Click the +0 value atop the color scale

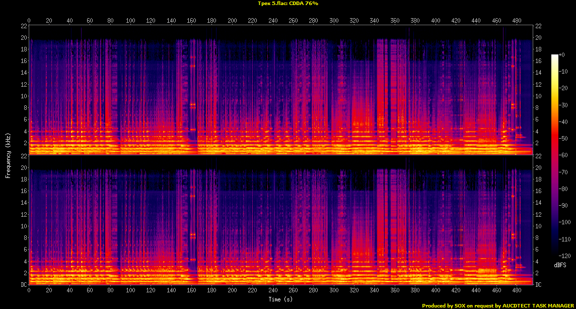562,54
